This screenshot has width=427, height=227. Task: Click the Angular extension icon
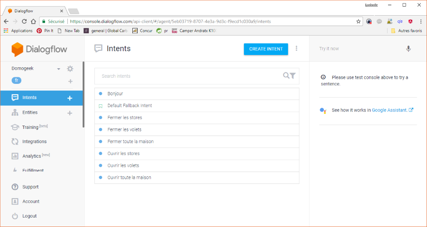410,21
